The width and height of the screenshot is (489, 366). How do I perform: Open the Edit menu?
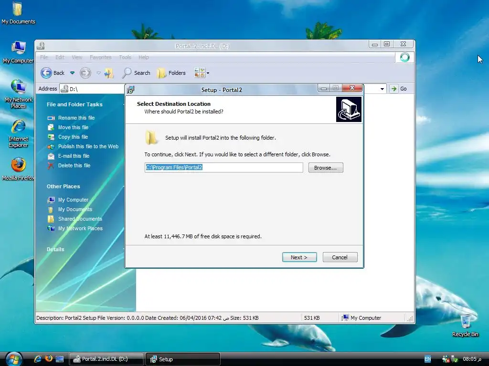(60, 57)
